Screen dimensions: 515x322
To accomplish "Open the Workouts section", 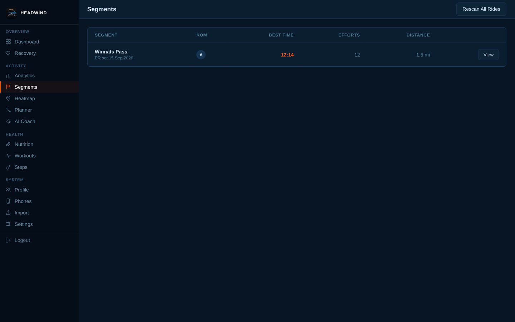I will coord(39,156).
